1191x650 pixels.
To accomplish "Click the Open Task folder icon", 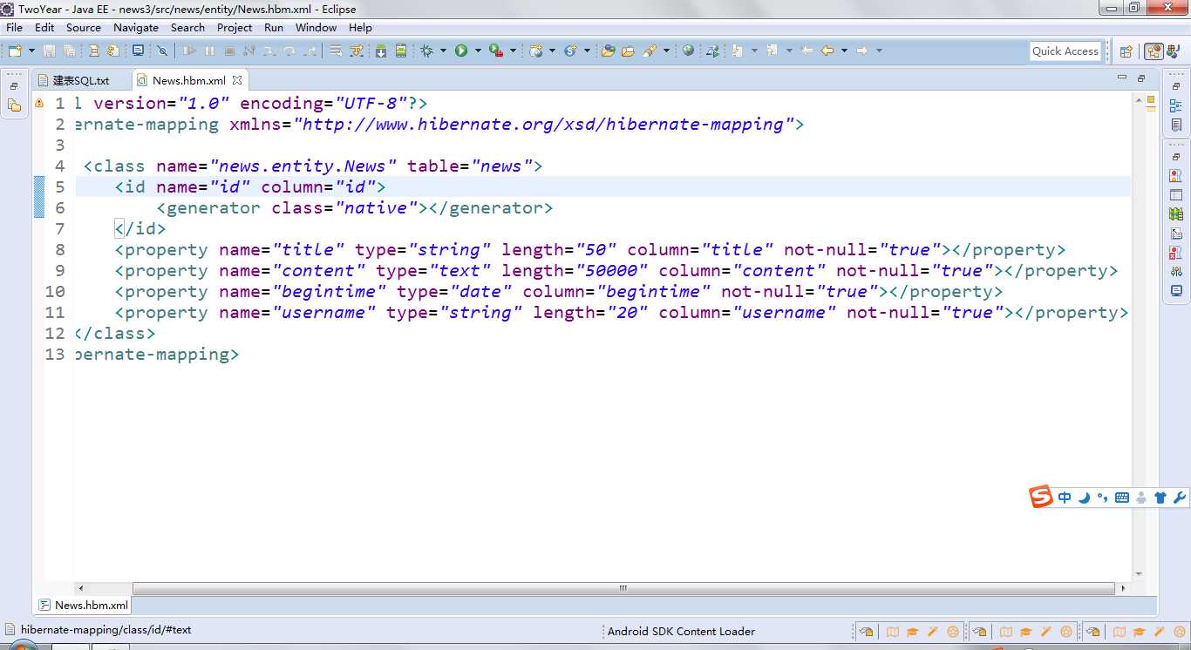I will [628, 51].
